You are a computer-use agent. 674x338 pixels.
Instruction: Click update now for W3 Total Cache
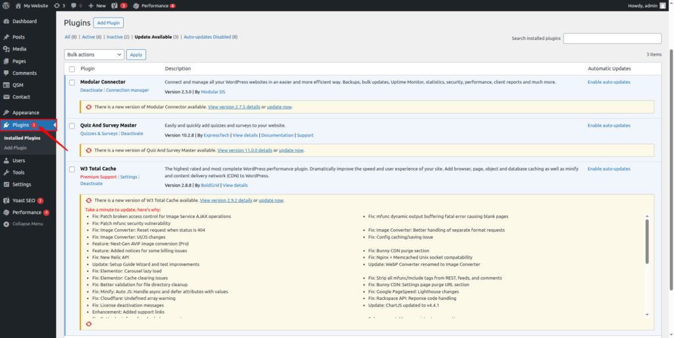(x=271, y=200)
